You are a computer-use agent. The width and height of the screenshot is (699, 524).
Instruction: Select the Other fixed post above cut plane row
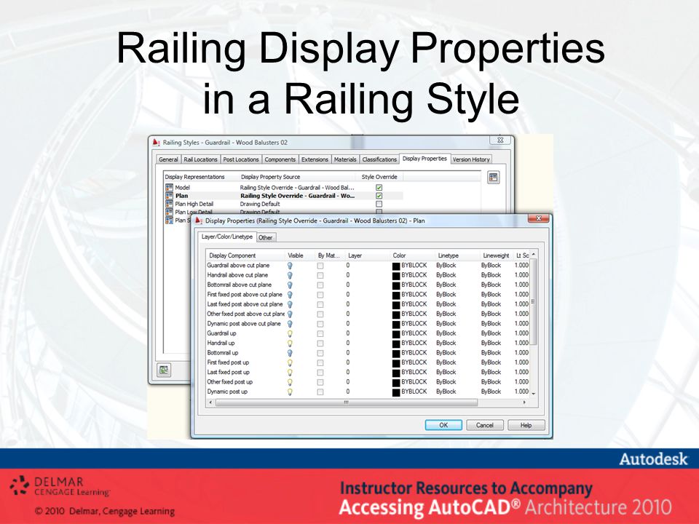tap(367, 314)
